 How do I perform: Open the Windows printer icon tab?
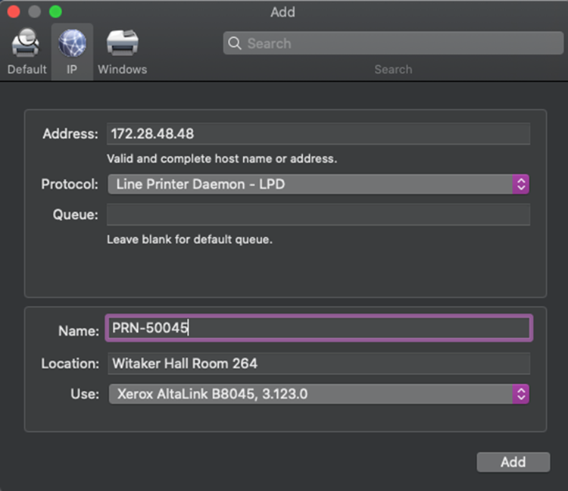pos(122,43)
